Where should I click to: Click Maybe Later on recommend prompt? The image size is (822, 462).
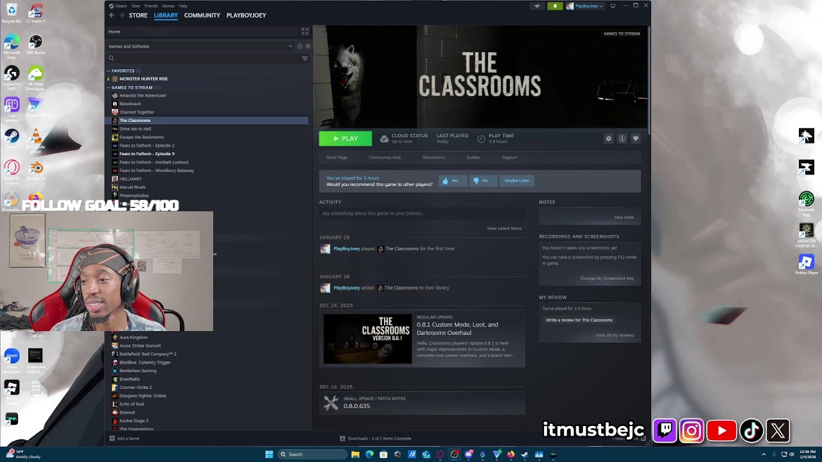pos(517,181)
